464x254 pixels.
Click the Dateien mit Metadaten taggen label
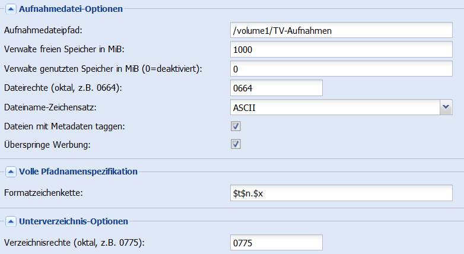[65, 126]
